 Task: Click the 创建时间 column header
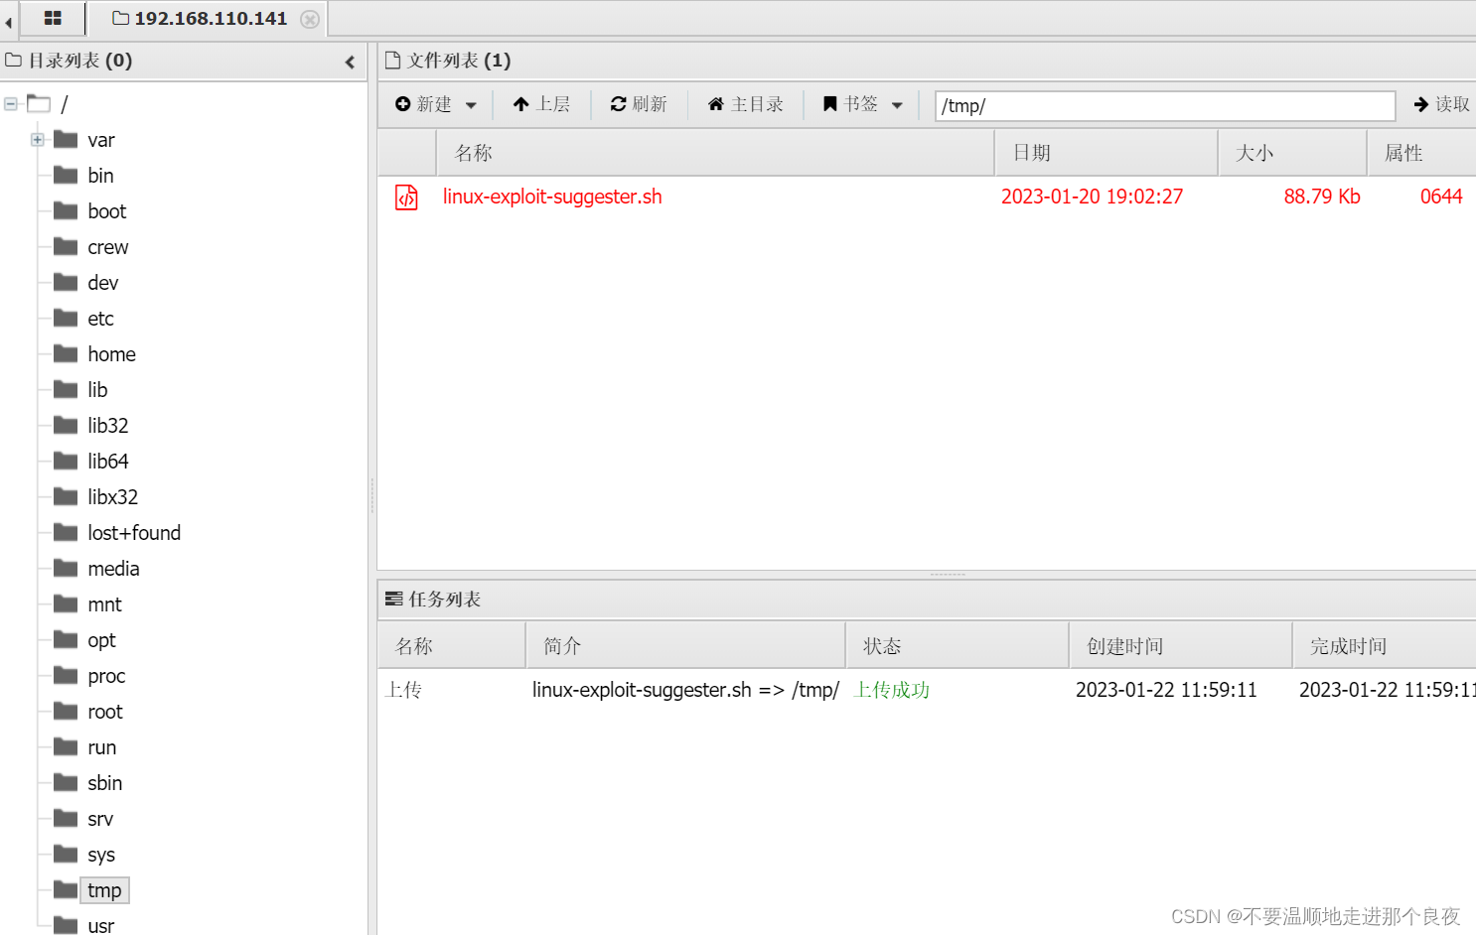click(1181, 646)
